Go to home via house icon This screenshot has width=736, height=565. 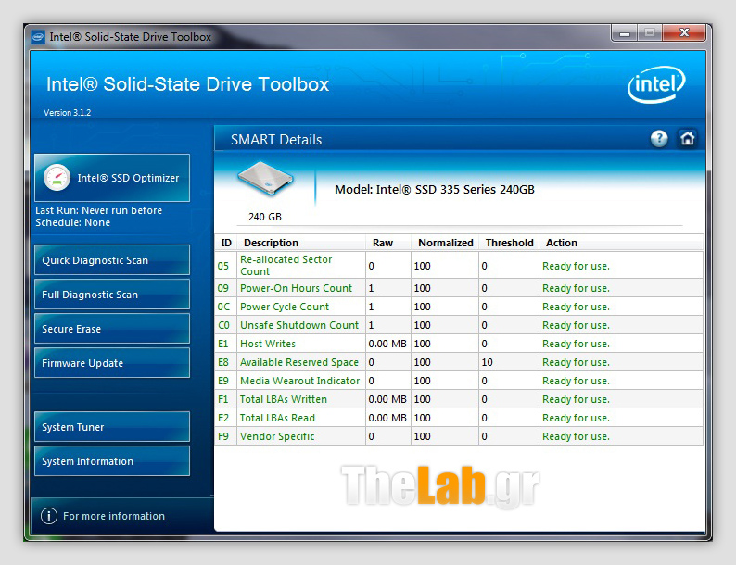[687, 138]
